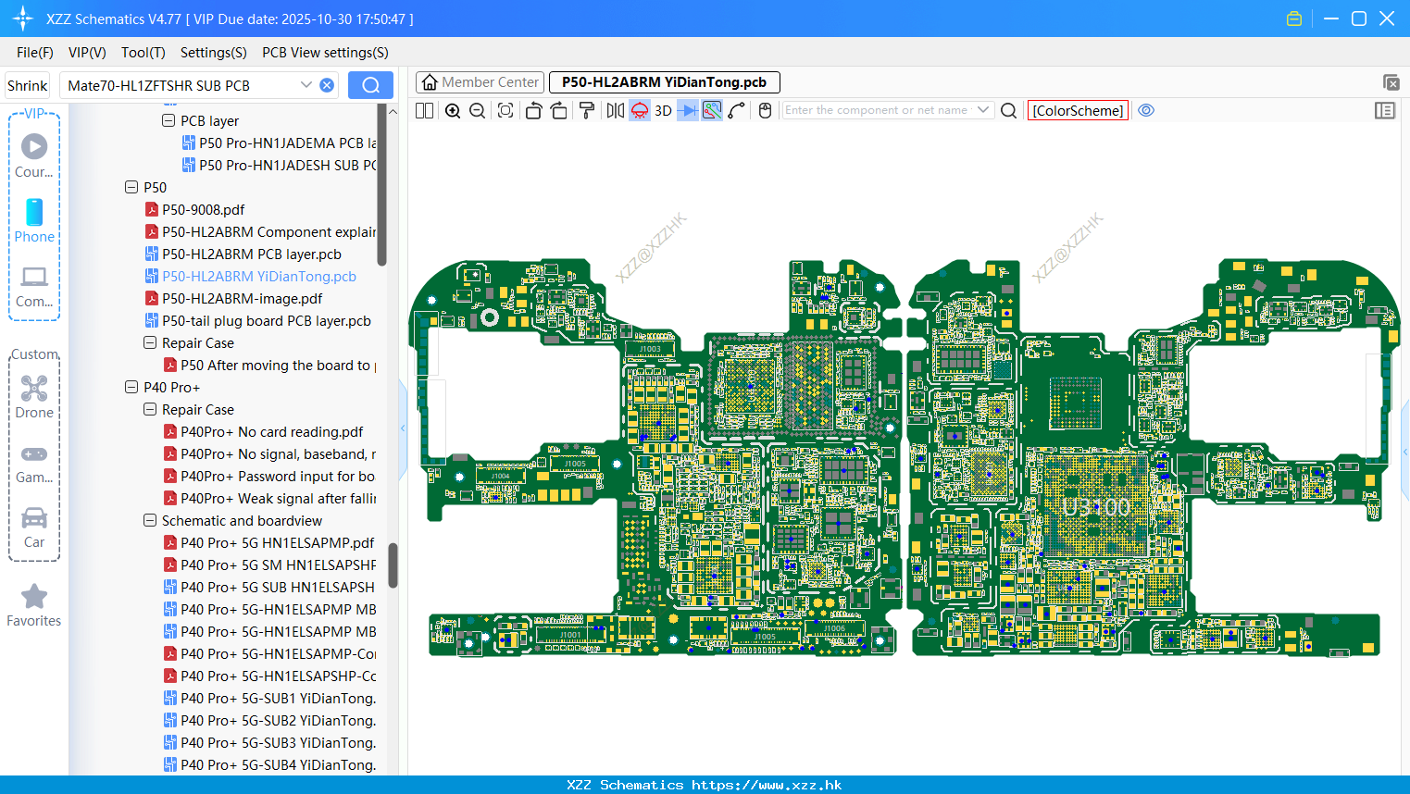Open P50-HL2ABRM-image.pdf
This screenshot has width=1410, height=794.
(242, 299)
